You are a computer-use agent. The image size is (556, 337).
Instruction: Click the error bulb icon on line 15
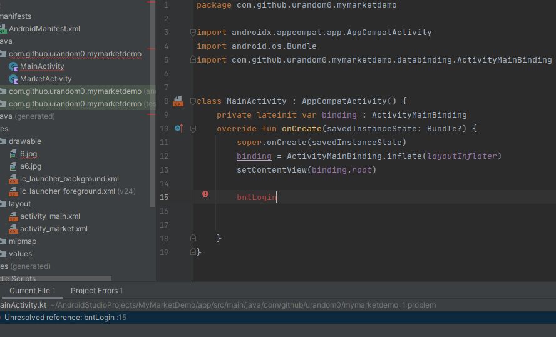205,194
